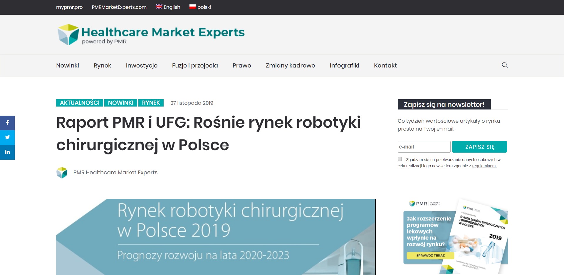Switch language to English
564x275 pixels.
pyautogui.click(x=172, y=7)
